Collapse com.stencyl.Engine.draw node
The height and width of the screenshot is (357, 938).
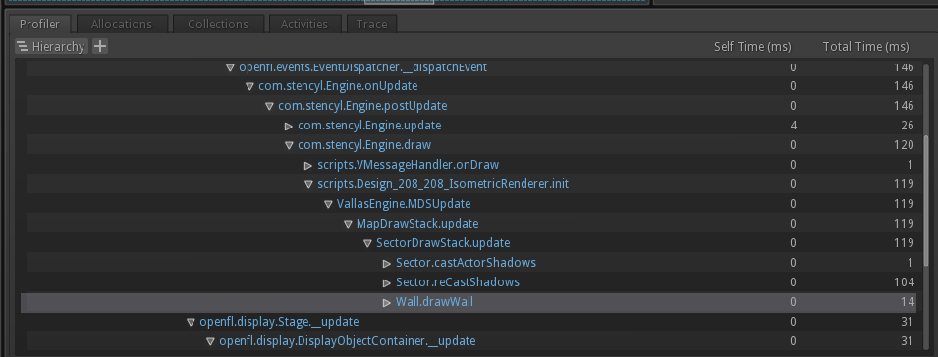click(x=289, y=145)
